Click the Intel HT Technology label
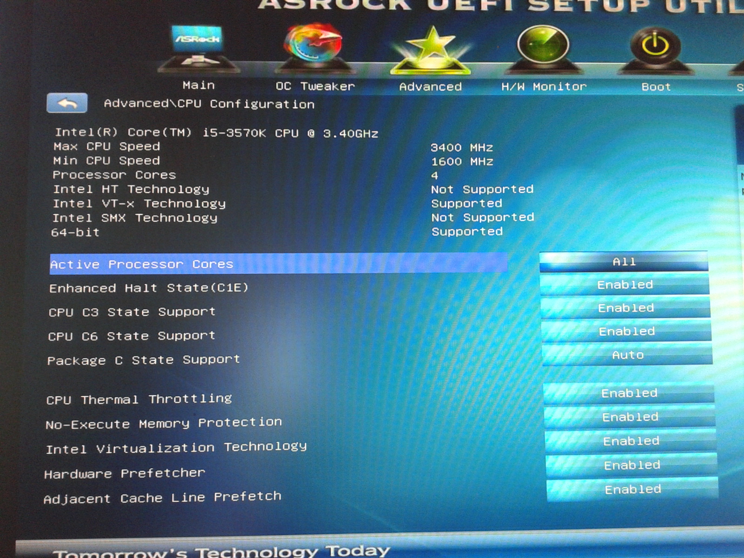Image resolution: width=744 pixels, height=558 pixels. coord(131,189)
